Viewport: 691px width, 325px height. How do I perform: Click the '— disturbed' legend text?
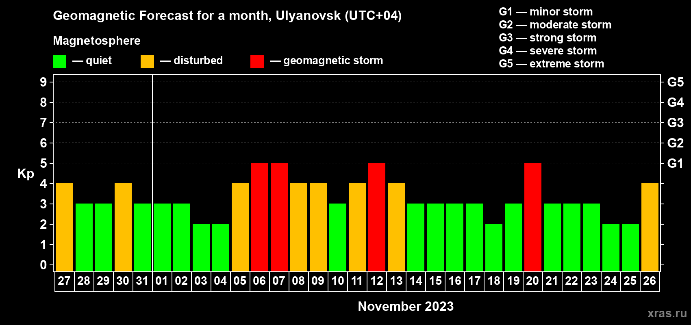191,61
